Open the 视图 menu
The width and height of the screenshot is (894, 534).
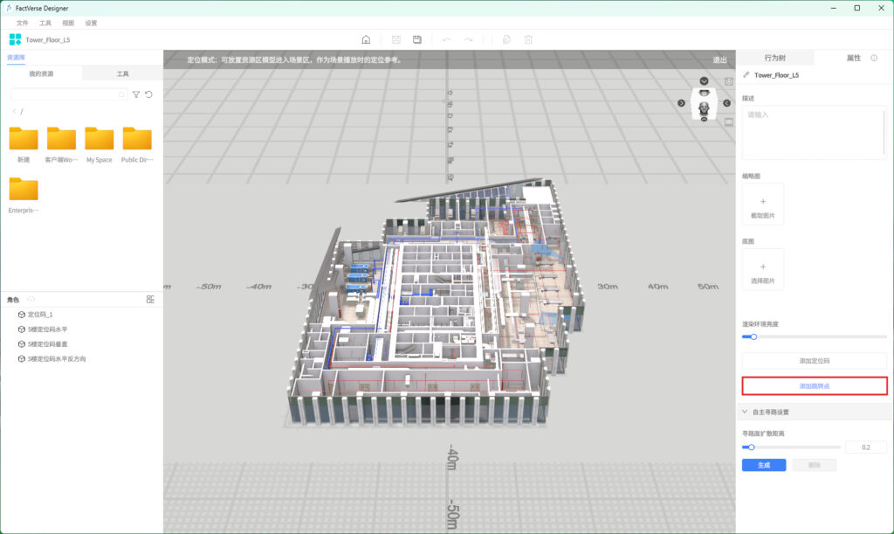[x=68, y=24]
